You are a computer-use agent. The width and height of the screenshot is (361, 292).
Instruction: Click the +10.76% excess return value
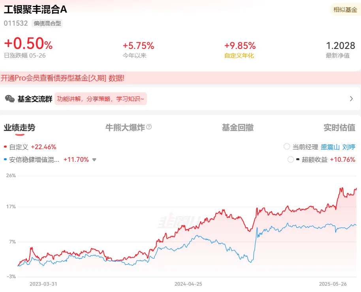(x=342, y=159)
